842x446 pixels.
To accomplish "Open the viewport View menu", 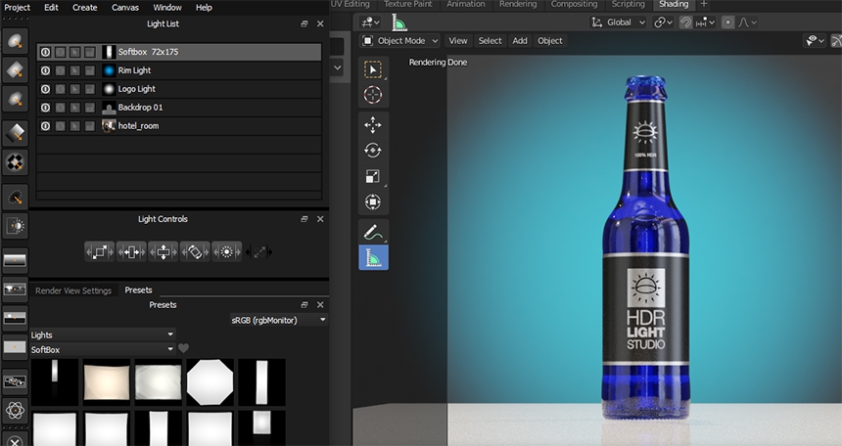I will tap(458, 41).
